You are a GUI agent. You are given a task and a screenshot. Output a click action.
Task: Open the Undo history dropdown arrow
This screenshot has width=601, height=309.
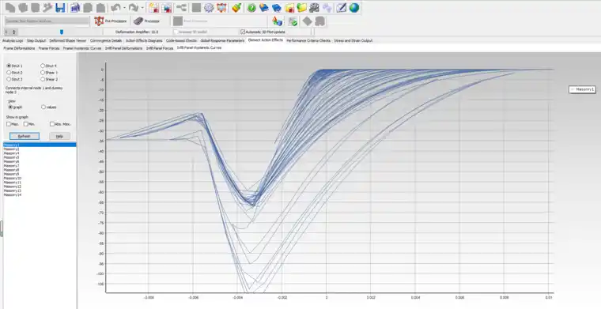(124, 7)
